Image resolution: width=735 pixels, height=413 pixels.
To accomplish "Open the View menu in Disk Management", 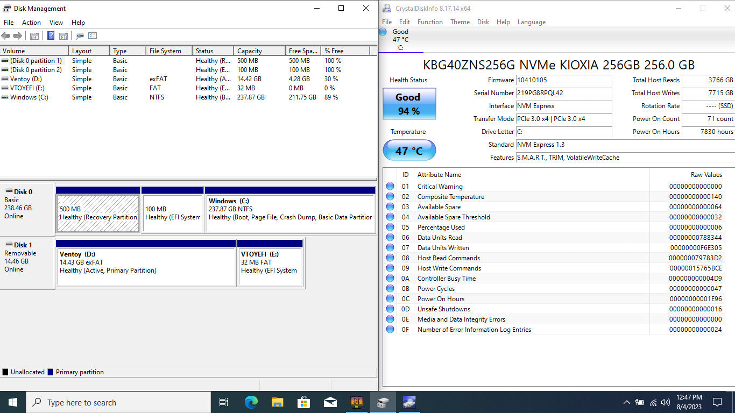I will tap(56, 23).
